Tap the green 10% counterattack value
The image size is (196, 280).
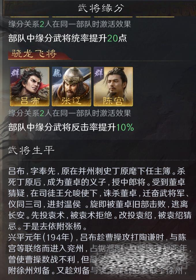coord(125,128)
